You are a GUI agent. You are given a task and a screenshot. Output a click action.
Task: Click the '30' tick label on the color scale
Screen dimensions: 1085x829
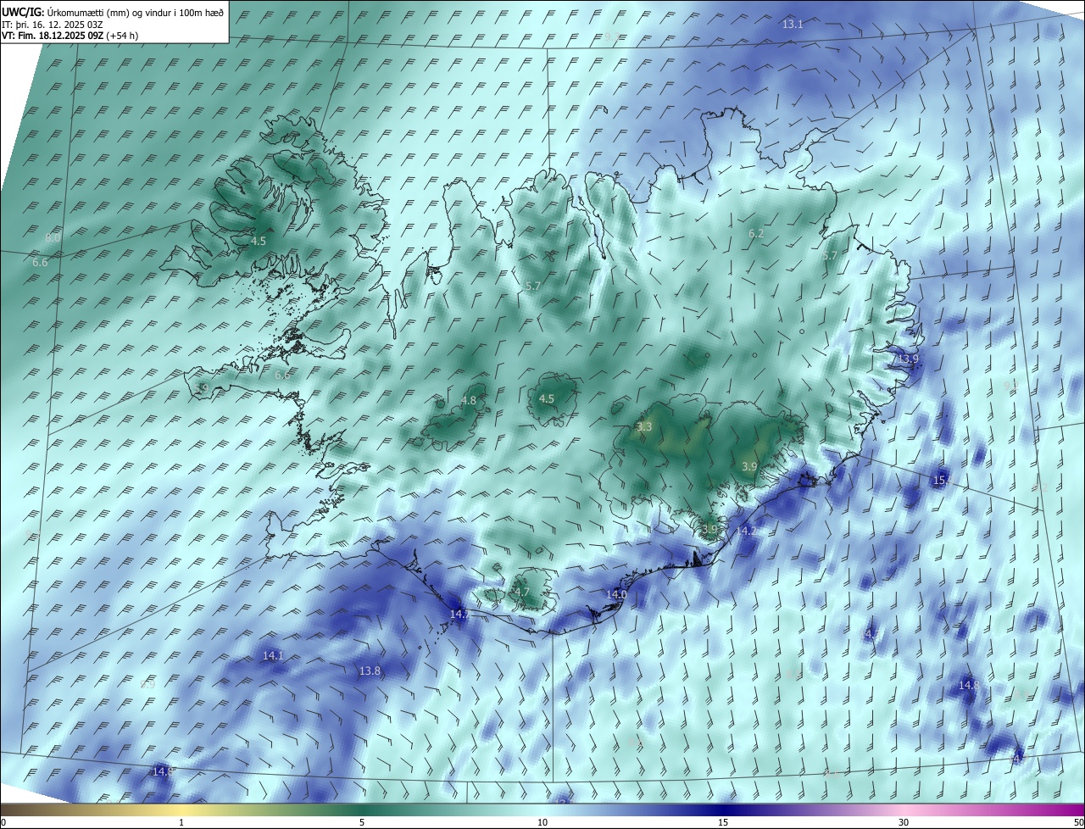click(x=904, y=822)
